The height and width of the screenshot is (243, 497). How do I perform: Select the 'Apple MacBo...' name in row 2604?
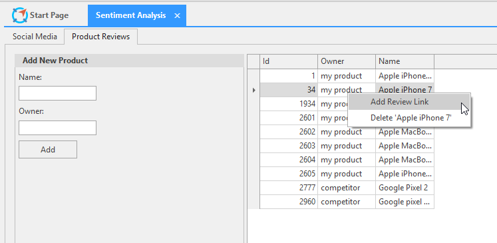405,160
